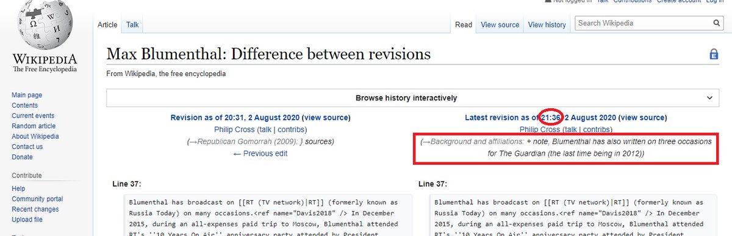Viewport: 732px width, 236px height.
Task: Click Log in link at top
Action: point(714,2)
